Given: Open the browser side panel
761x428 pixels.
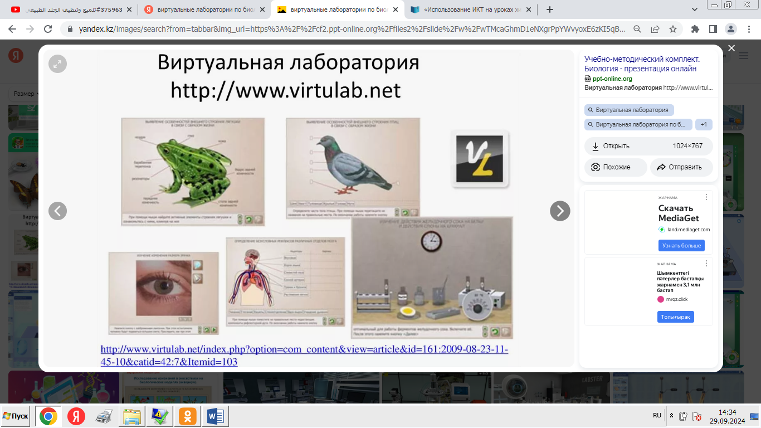Looking at the screenshot, I should (713, 29).
